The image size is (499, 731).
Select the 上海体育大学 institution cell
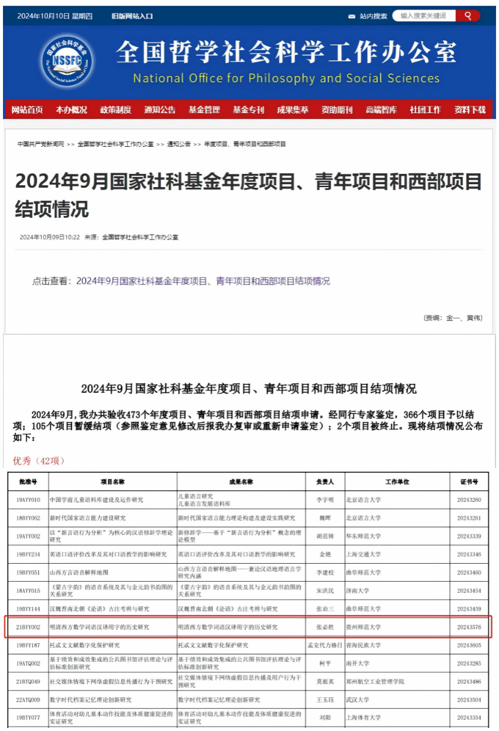point(397,718)
